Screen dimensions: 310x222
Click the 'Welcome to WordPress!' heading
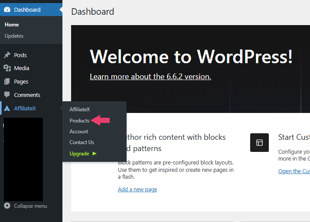click(191, 57)
